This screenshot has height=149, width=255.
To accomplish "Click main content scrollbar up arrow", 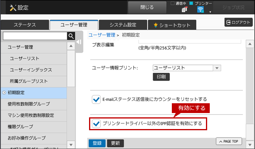I will [250, 44].
